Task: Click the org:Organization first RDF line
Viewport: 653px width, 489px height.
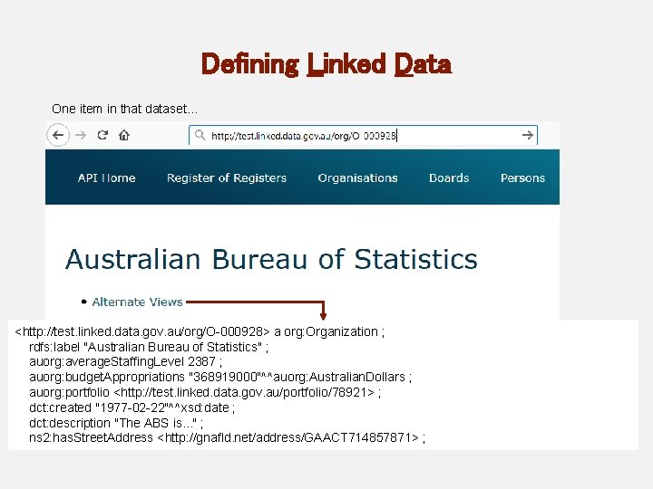Action: 200,331
